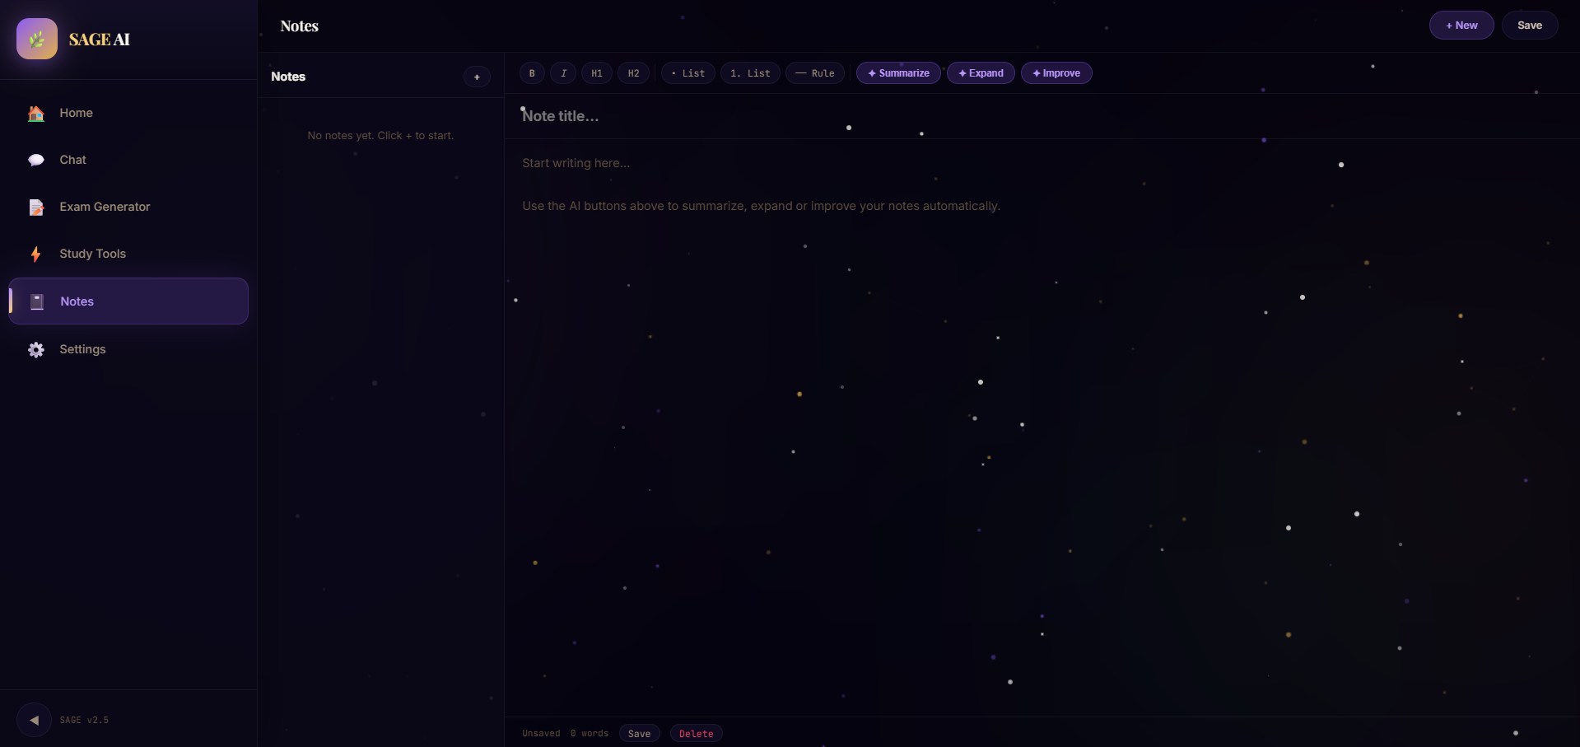Delete the current note
The height and width of the screenshot is (747, 1580).
click(x=696, y=734)
